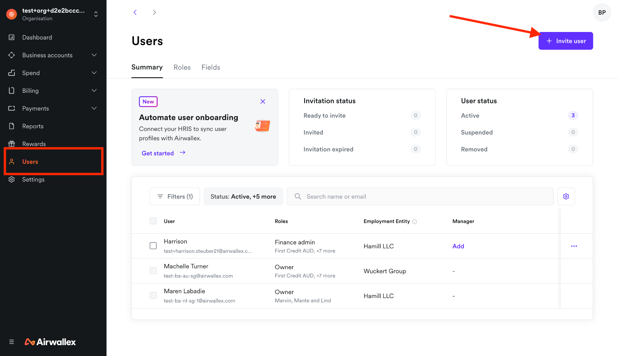Click the Rewards gift icon
This screenshot has width=618, height=356.
tap(11, 144)
